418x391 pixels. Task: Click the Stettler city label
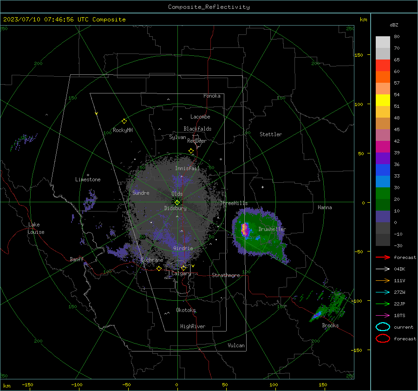[271, 134]
